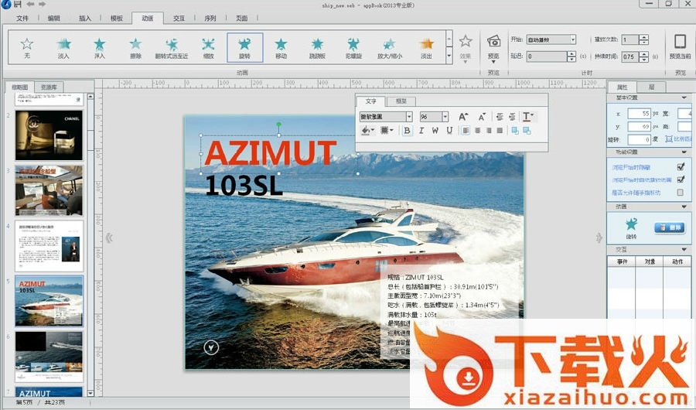
Task: Decrease font size with small A icon
Action: click(482, 117)
